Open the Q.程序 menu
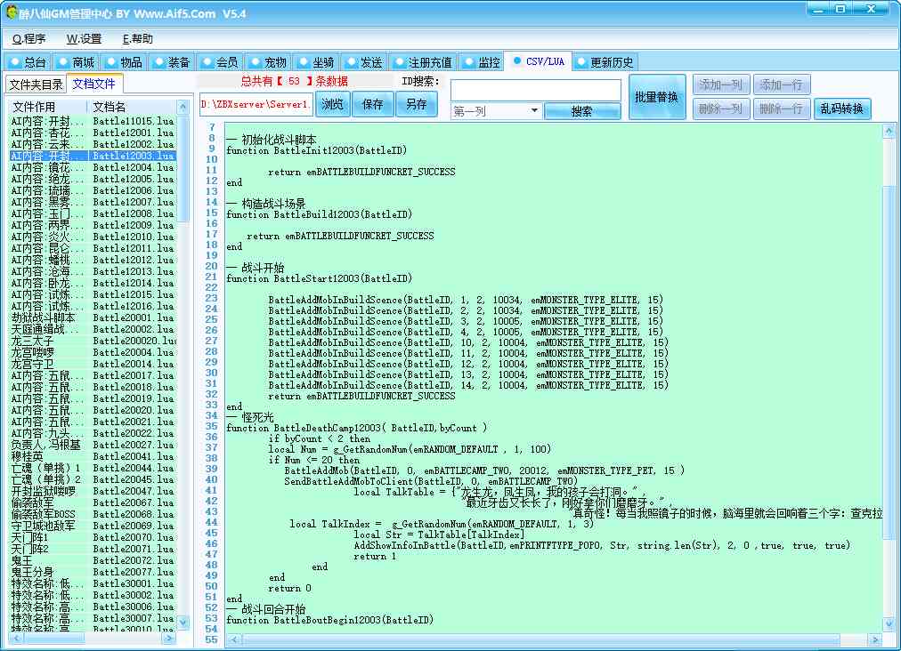Viewport: 901px width, 651px height. click(x=29, y=39)
